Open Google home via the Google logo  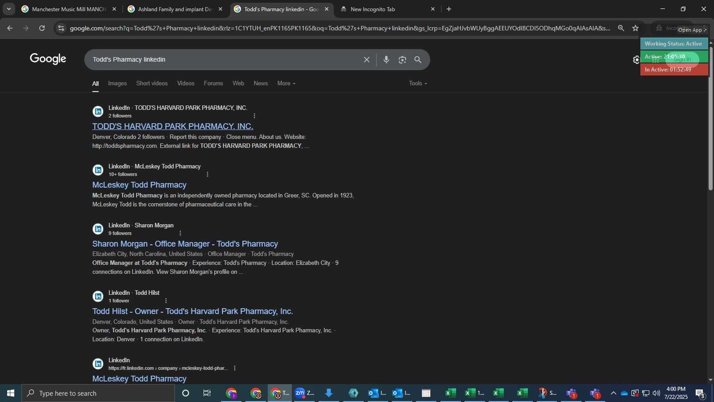(48, 59)
